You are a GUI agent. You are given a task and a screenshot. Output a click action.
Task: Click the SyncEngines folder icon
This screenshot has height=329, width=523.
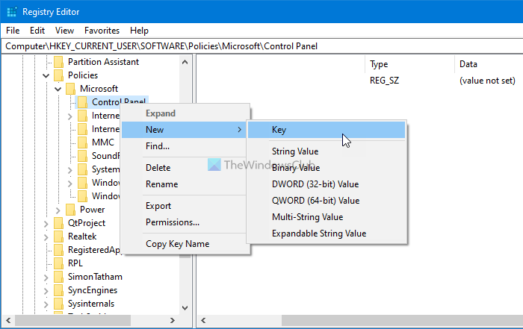pyautogui.click(x=58, y=290)
